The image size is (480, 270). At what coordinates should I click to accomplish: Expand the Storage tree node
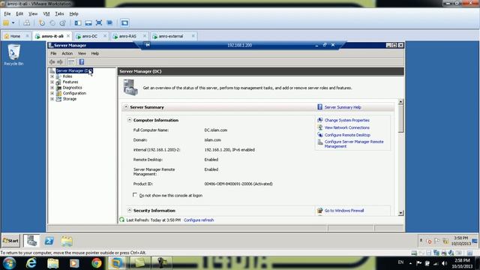tap(52, 99)
